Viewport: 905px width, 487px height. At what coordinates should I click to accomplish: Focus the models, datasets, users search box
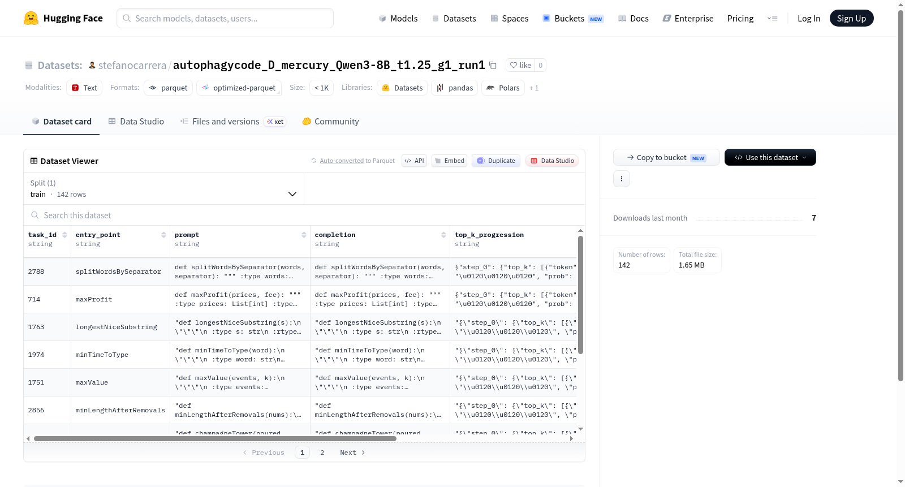(225, 18)
